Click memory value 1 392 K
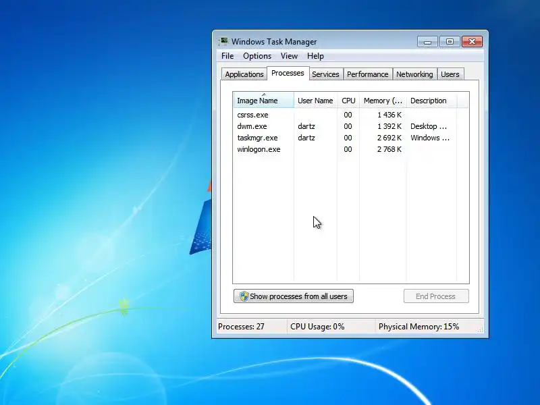Screen dimensions: 540x405 coord(389,126)
